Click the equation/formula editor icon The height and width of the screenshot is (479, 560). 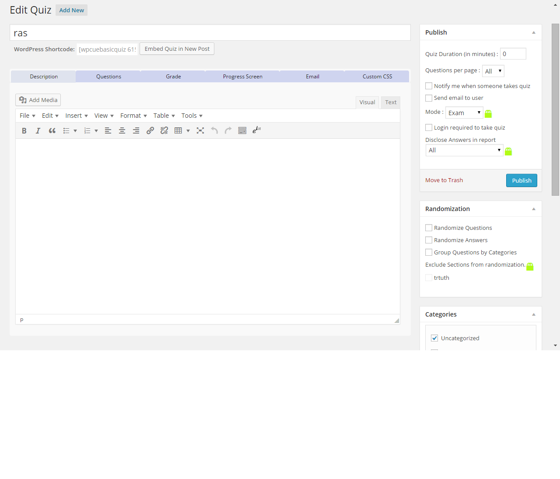tap(257, 130)
